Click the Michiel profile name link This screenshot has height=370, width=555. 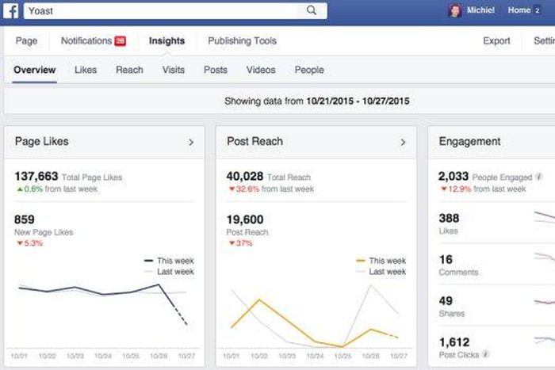click(481, 10)
